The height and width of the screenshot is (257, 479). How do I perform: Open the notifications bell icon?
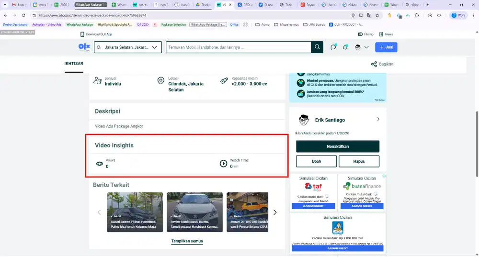click(345, 47)
